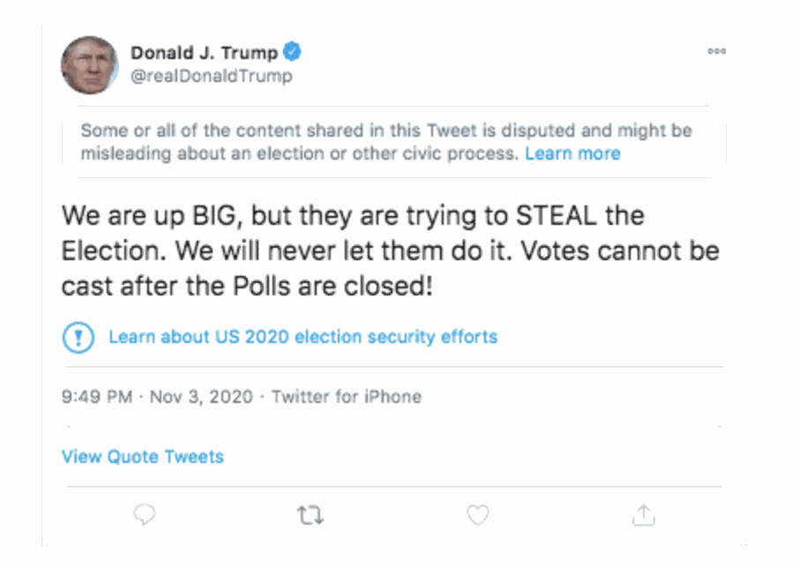The height and width of the screenshot is (566, 799).
Task: Open the Donald J. Trump display name
Action: point(204,52)
